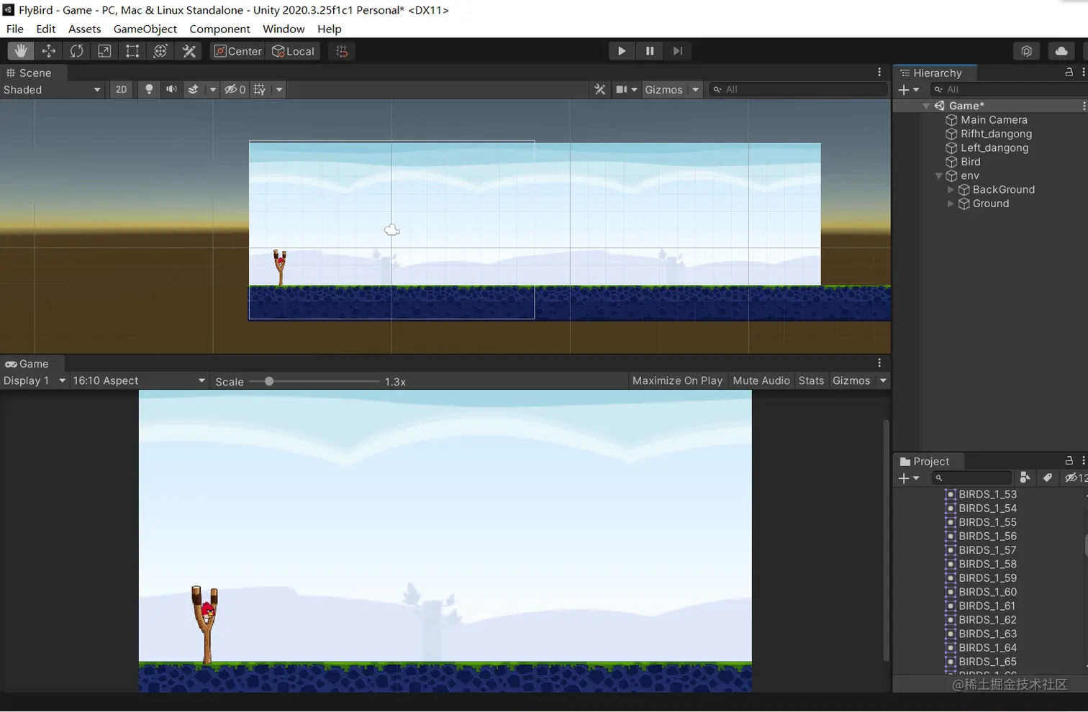
Task: Click Project create plus button
Action: tap(909, 478)
